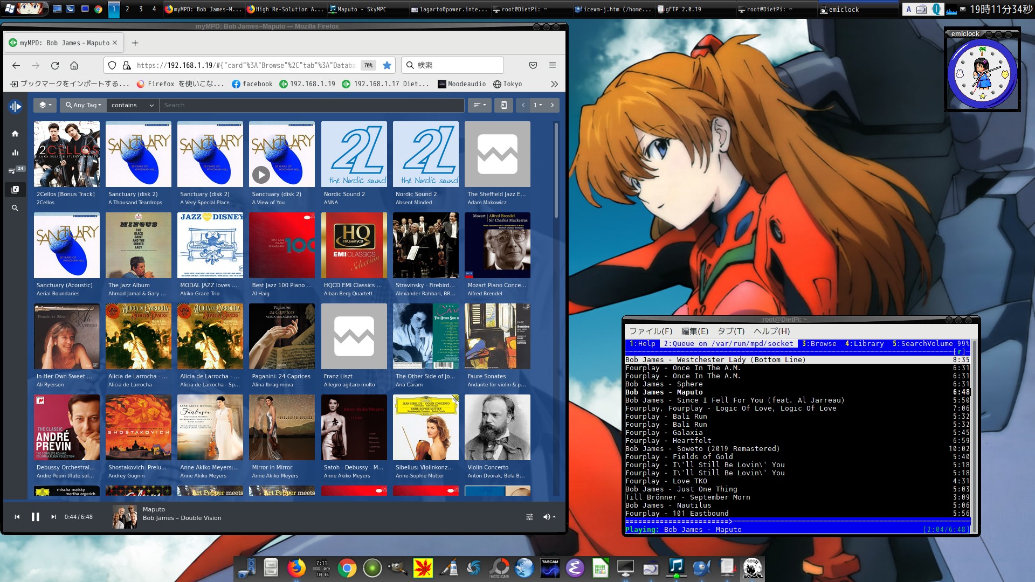Open the playback statistics sidebar icon
The width and height of the screenshot is (1035, 582).
pyautogui.click(x=15, y=153)
